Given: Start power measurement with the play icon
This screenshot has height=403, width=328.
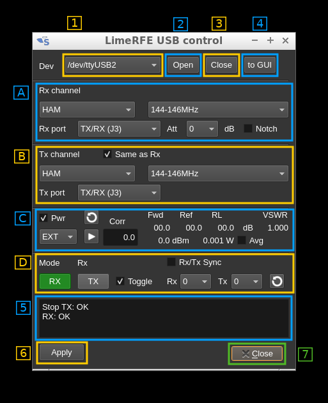Looking at the screenshot, I should (91, 236).
